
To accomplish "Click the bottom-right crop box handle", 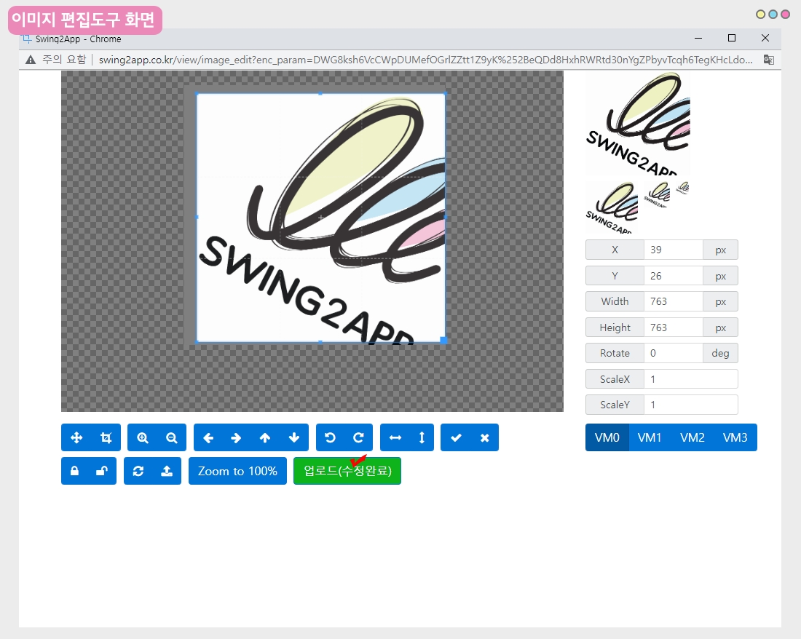I will (x=443, y=340).
